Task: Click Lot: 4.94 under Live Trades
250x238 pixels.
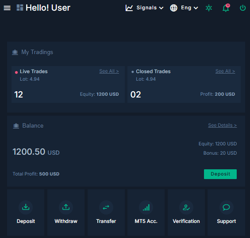Action: [x=30, y=79]
